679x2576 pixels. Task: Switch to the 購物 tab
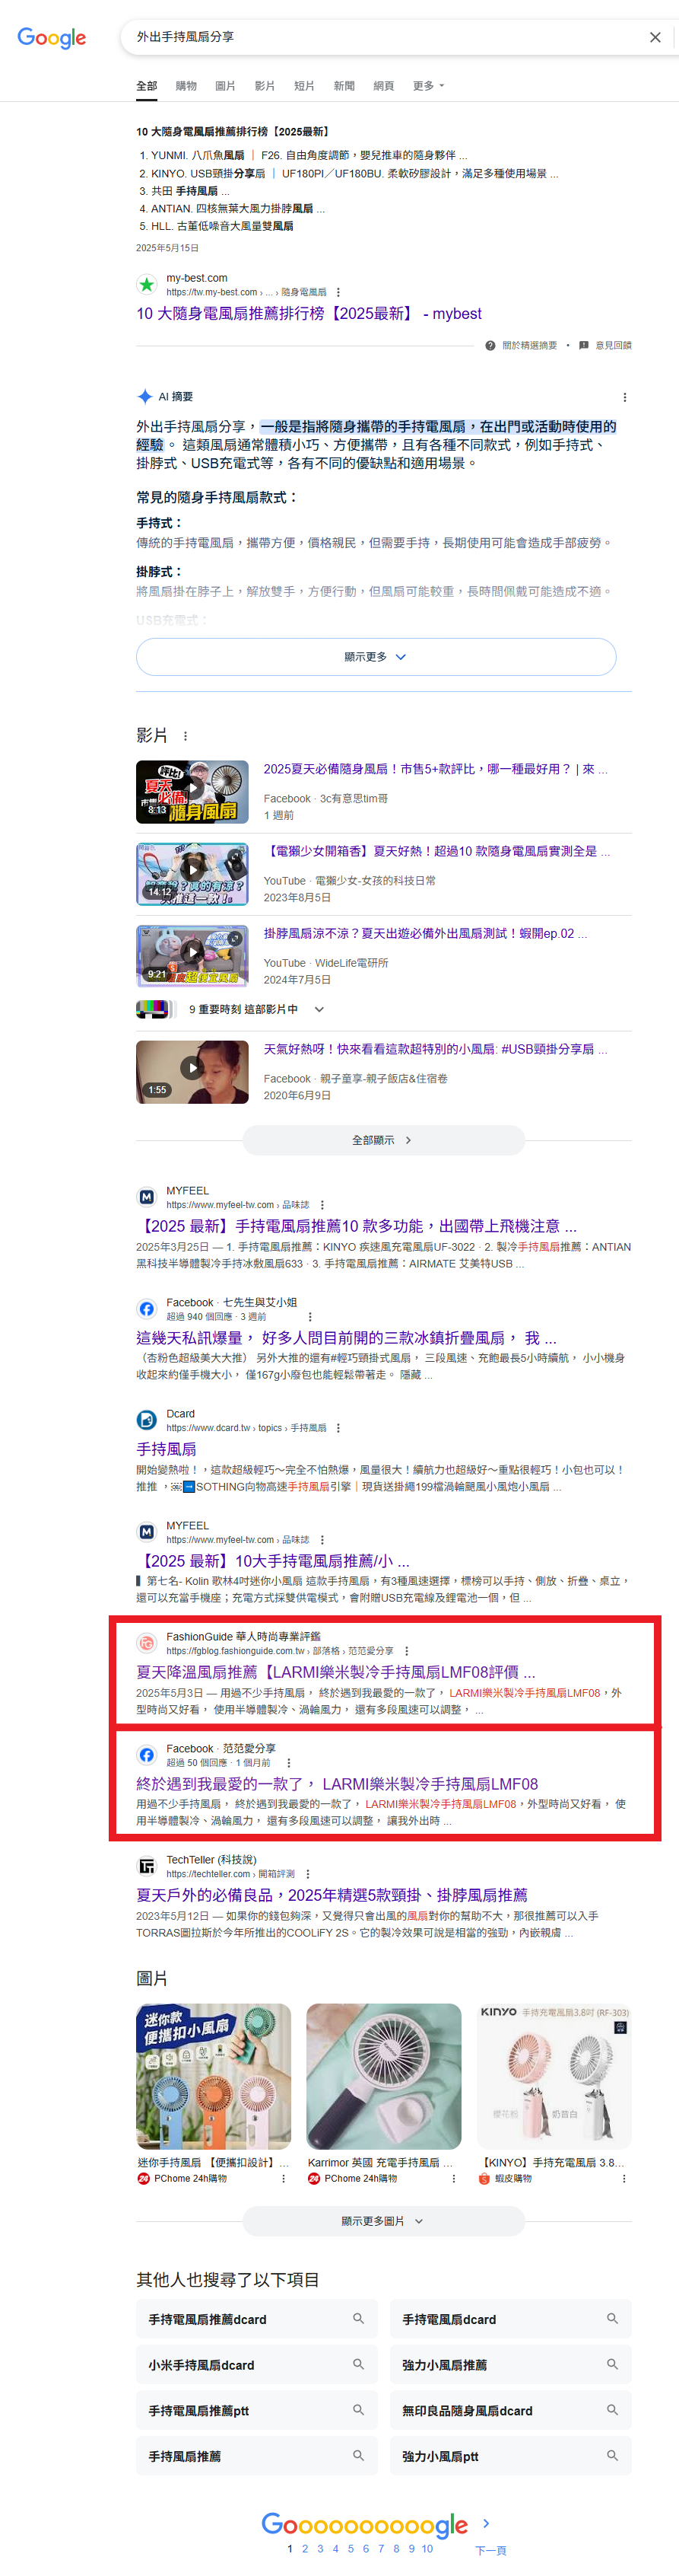pos(186,86)
